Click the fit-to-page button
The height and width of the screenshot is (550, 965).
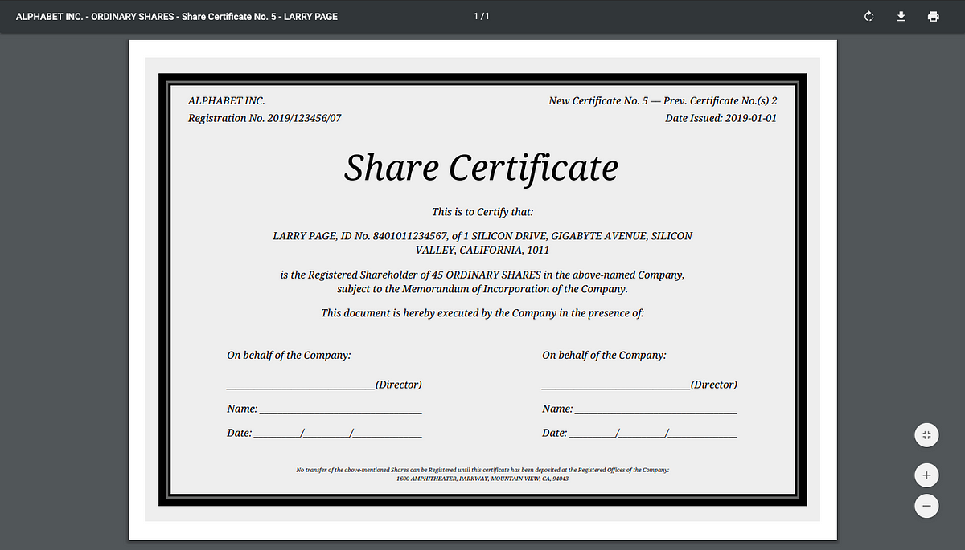click(926, 435)
